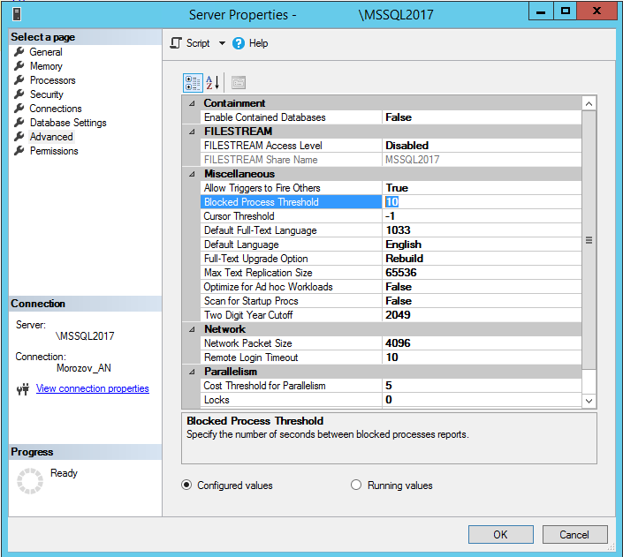Click the Script button label
The image size is (623, 557).
point(198,43)
